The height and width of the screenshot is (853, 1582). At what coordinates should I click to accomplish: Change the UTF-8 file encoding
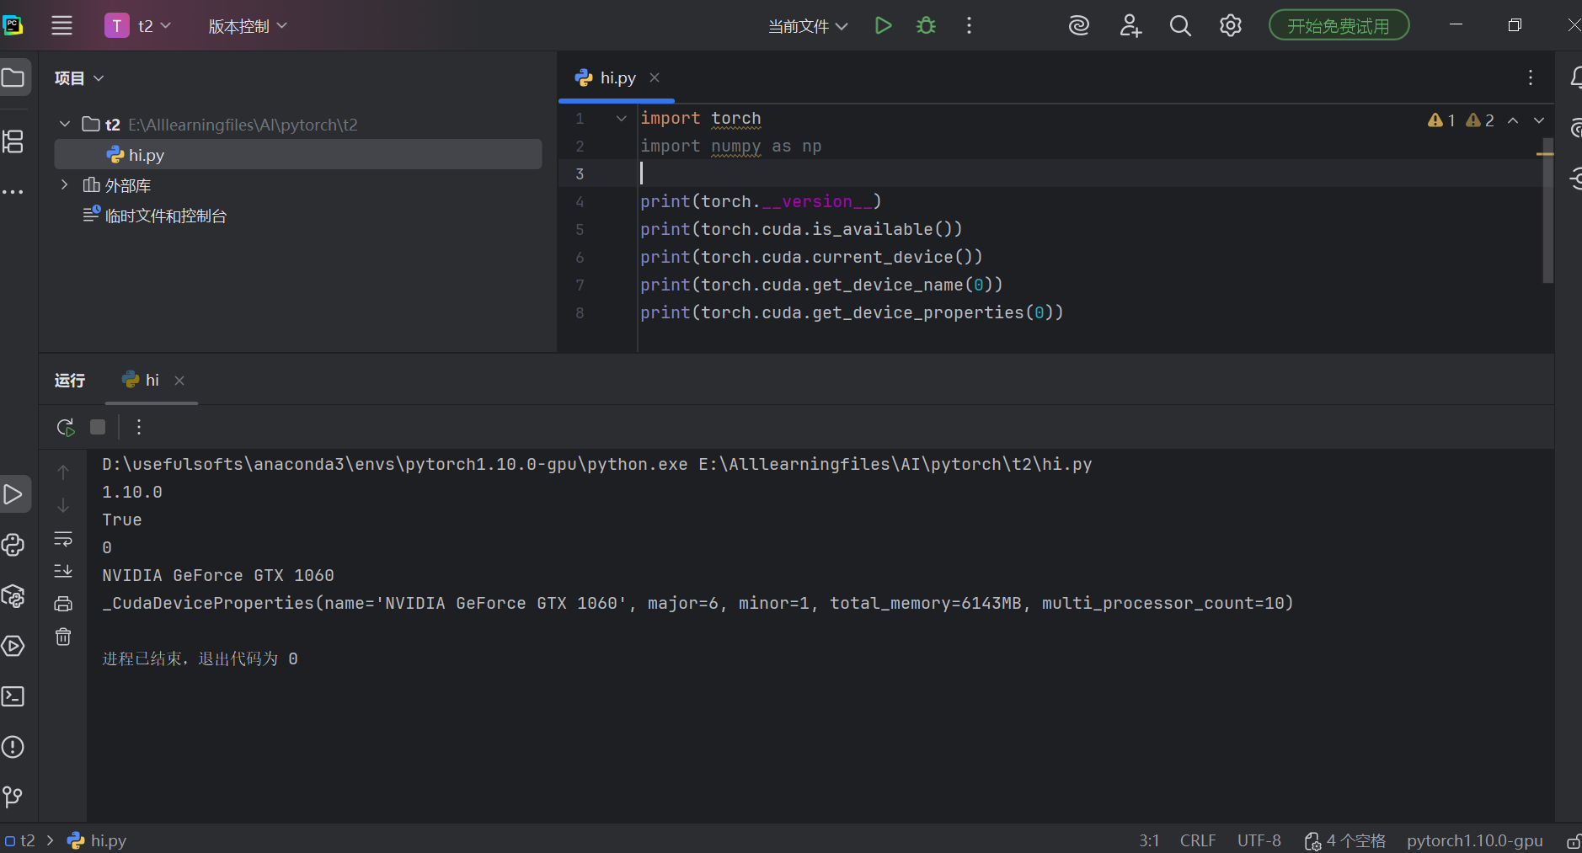tap(1259, 840)
